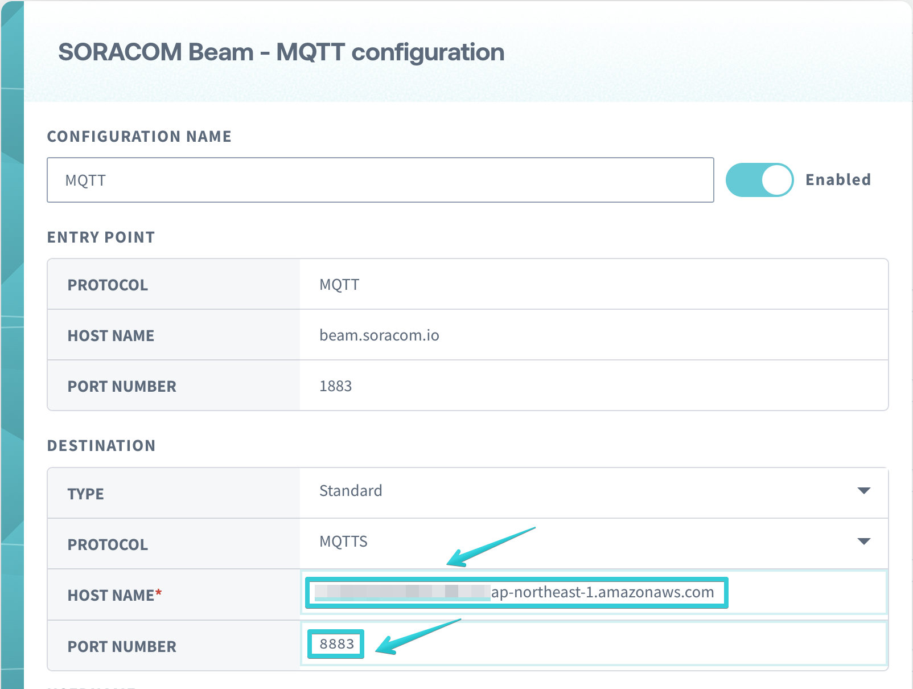The height and width of the screenshot is (689, 913).
Task: Open the Destination Type dropdown arrow
Action: (863, 491)
